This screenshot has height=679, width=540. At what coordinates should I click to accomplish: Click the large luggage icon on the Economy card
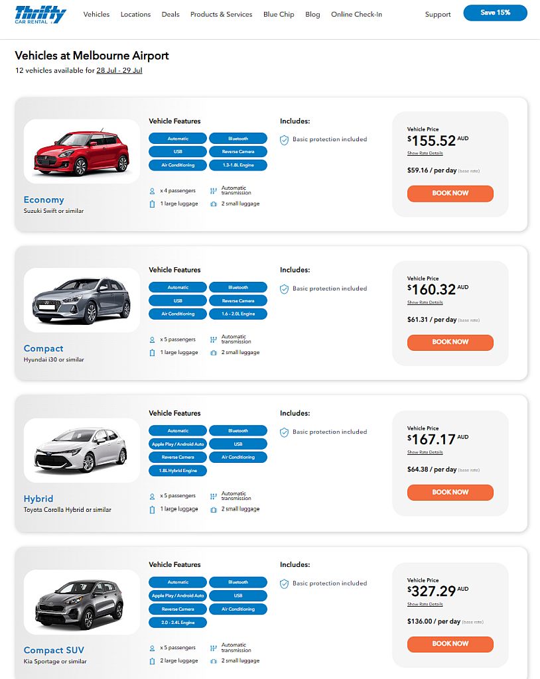(152, 204)
